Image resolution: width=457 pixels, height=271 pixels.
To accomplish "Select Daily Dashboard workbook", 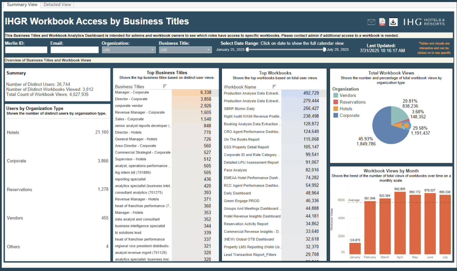I will 237,193.
